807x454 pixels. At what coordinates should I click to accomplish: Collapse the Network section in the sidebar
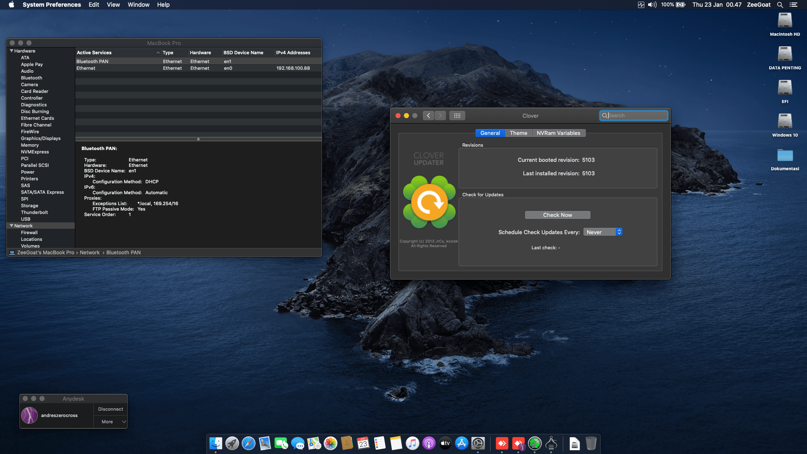(12, 226)
